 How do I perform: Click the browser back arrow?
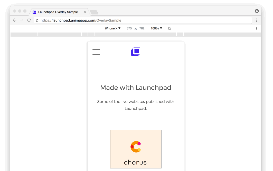click(15, 20)
